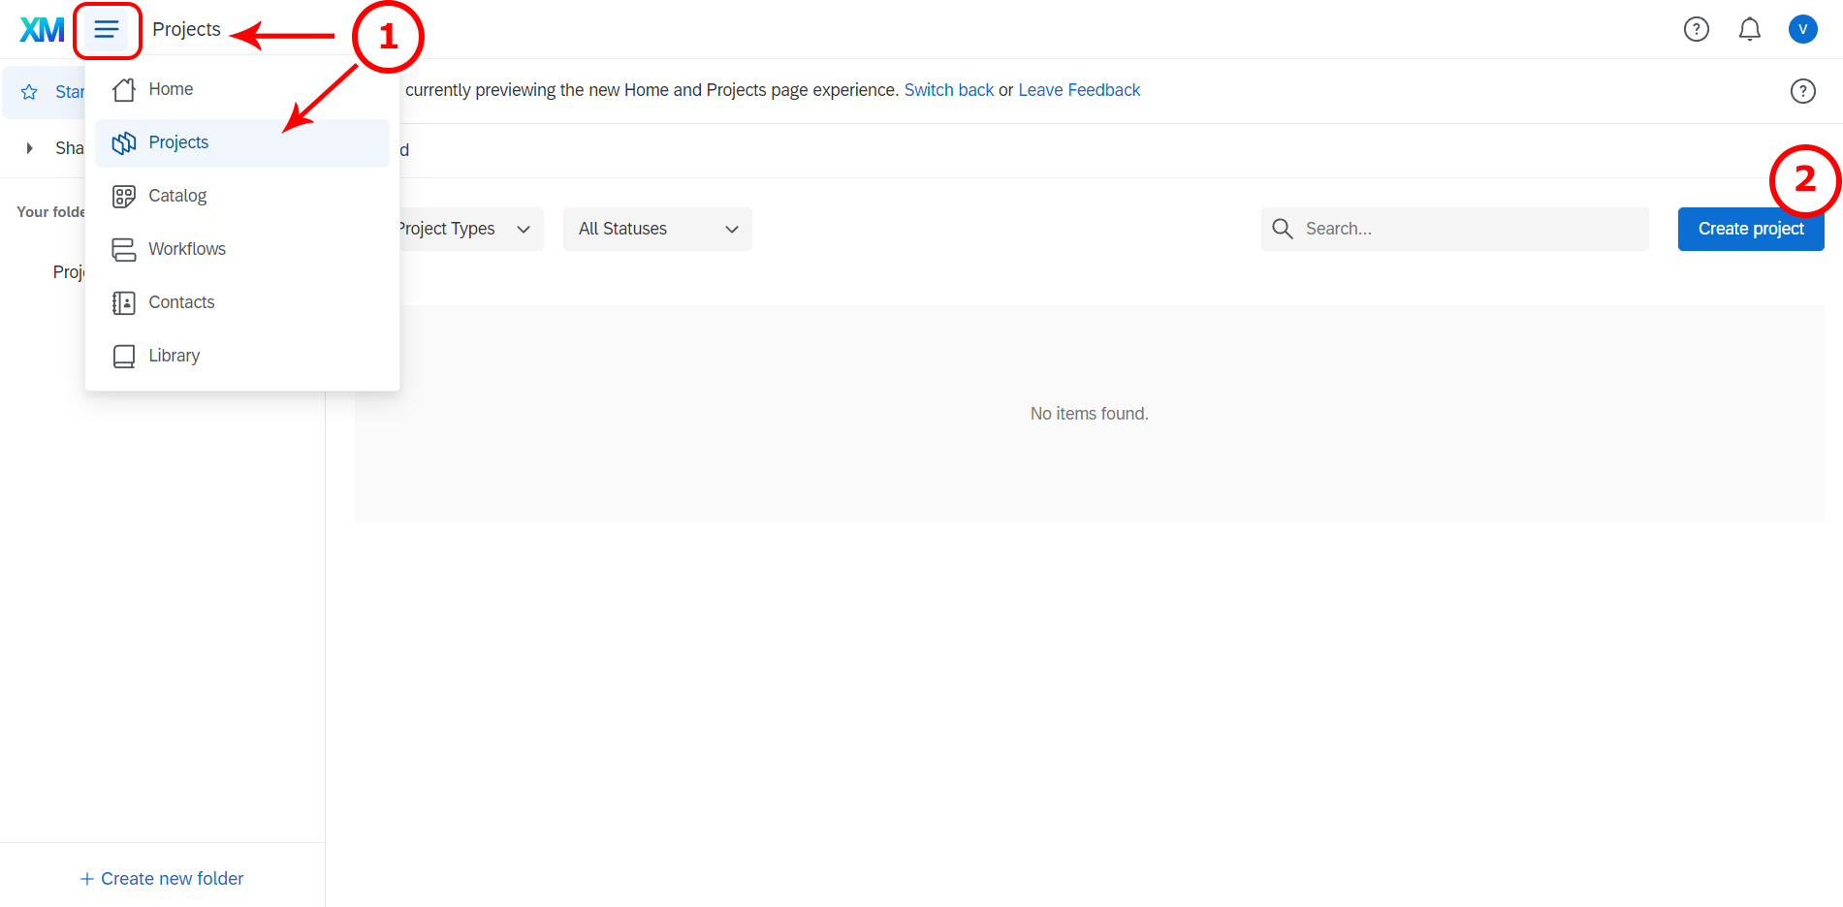The image size is (1843, 907).
Task: Click the search magnifier icon
Action: (x=1283, y=229)
